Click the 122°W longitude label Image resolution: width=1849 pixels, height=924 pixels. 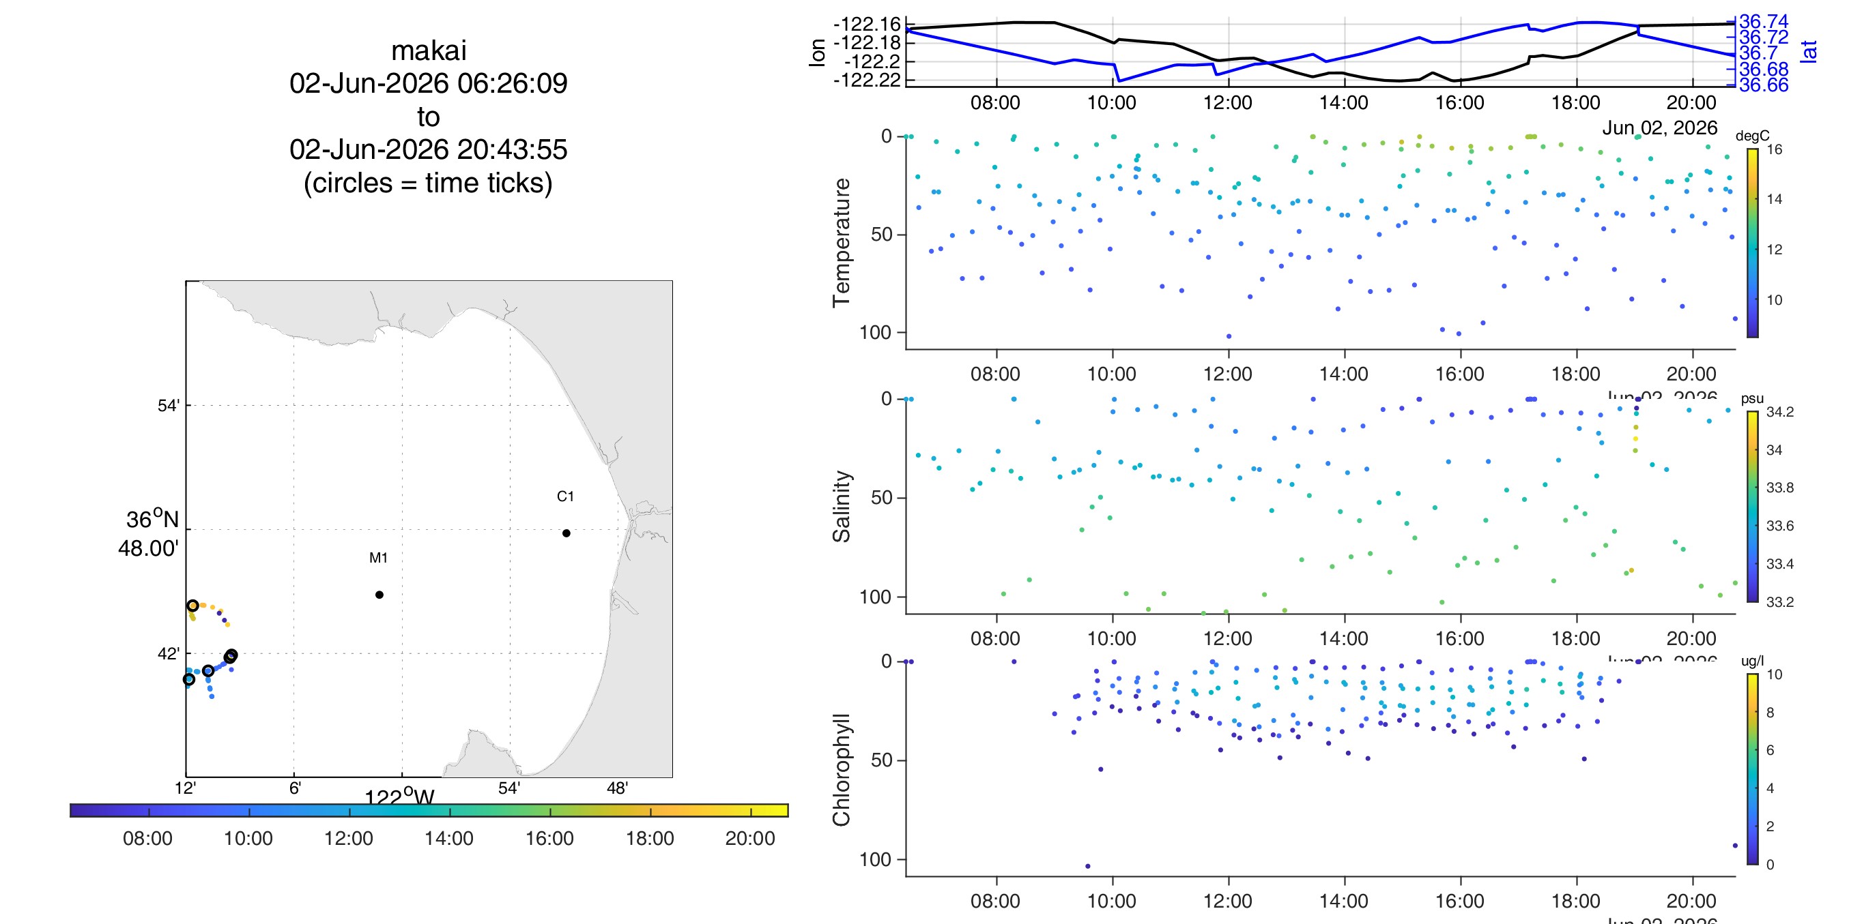point(400,796)
